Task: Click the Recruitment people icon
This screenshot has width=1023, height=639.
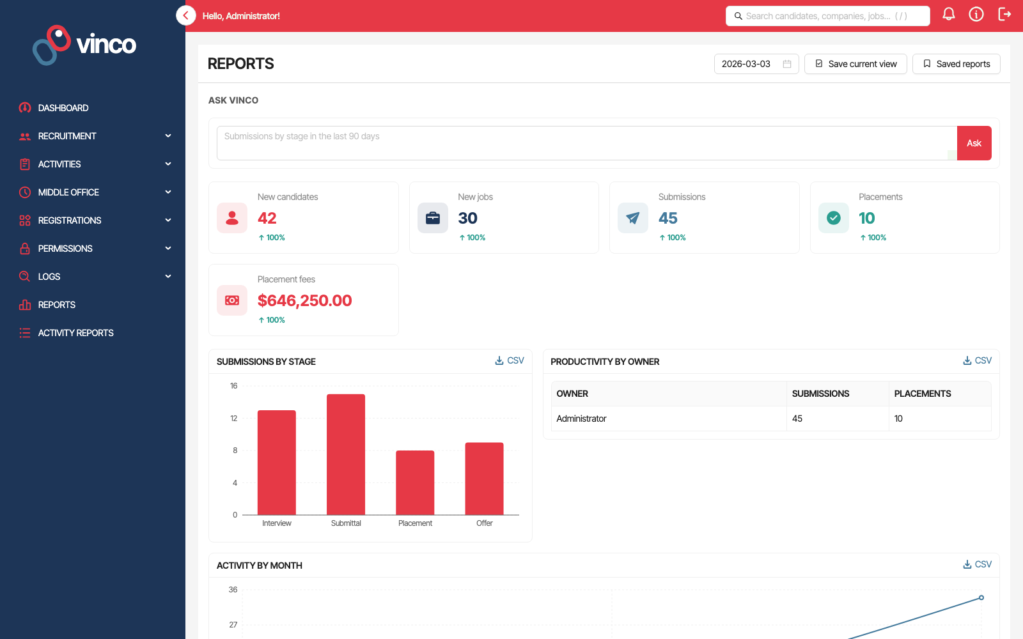Action: tap(25, 136)
